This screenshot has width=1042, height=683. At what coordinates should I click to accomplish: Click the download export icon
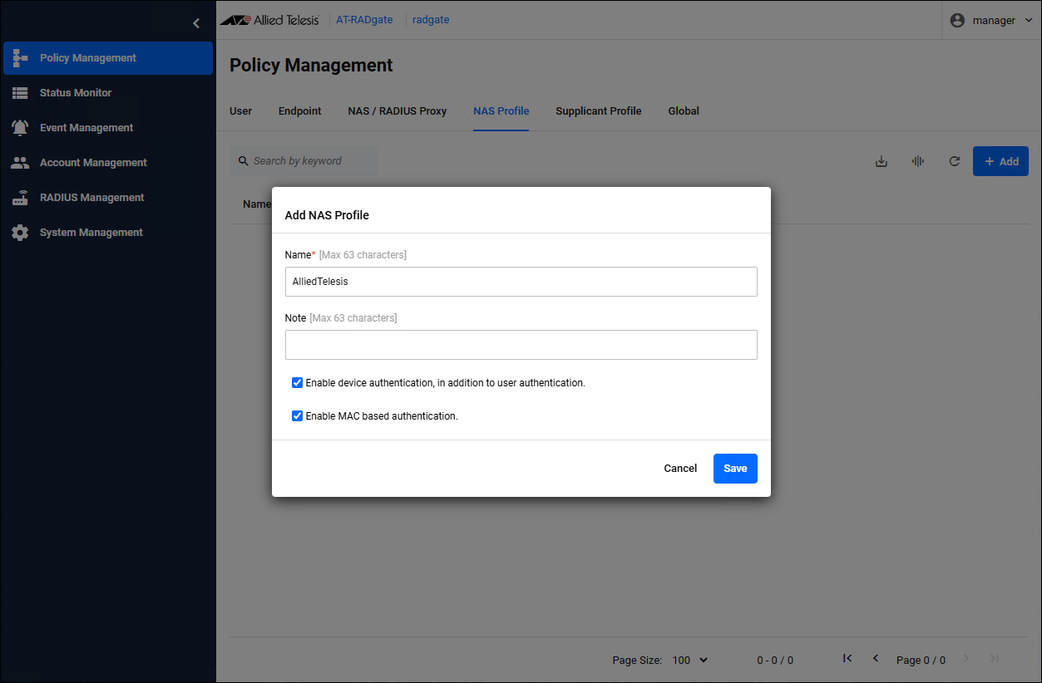882,161
